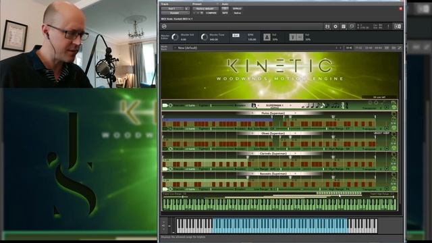The image size is (432, 243).
Task: Switch to rack page 33-48
Action: 369,48
